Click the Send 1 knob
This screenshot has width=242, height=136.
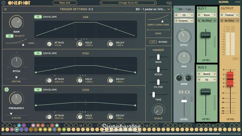[179, 78]
